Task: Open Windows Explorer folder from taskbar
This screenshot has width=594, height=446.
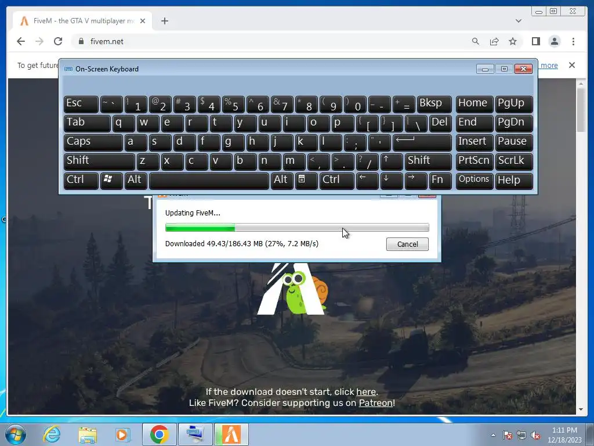Action: 88,434
